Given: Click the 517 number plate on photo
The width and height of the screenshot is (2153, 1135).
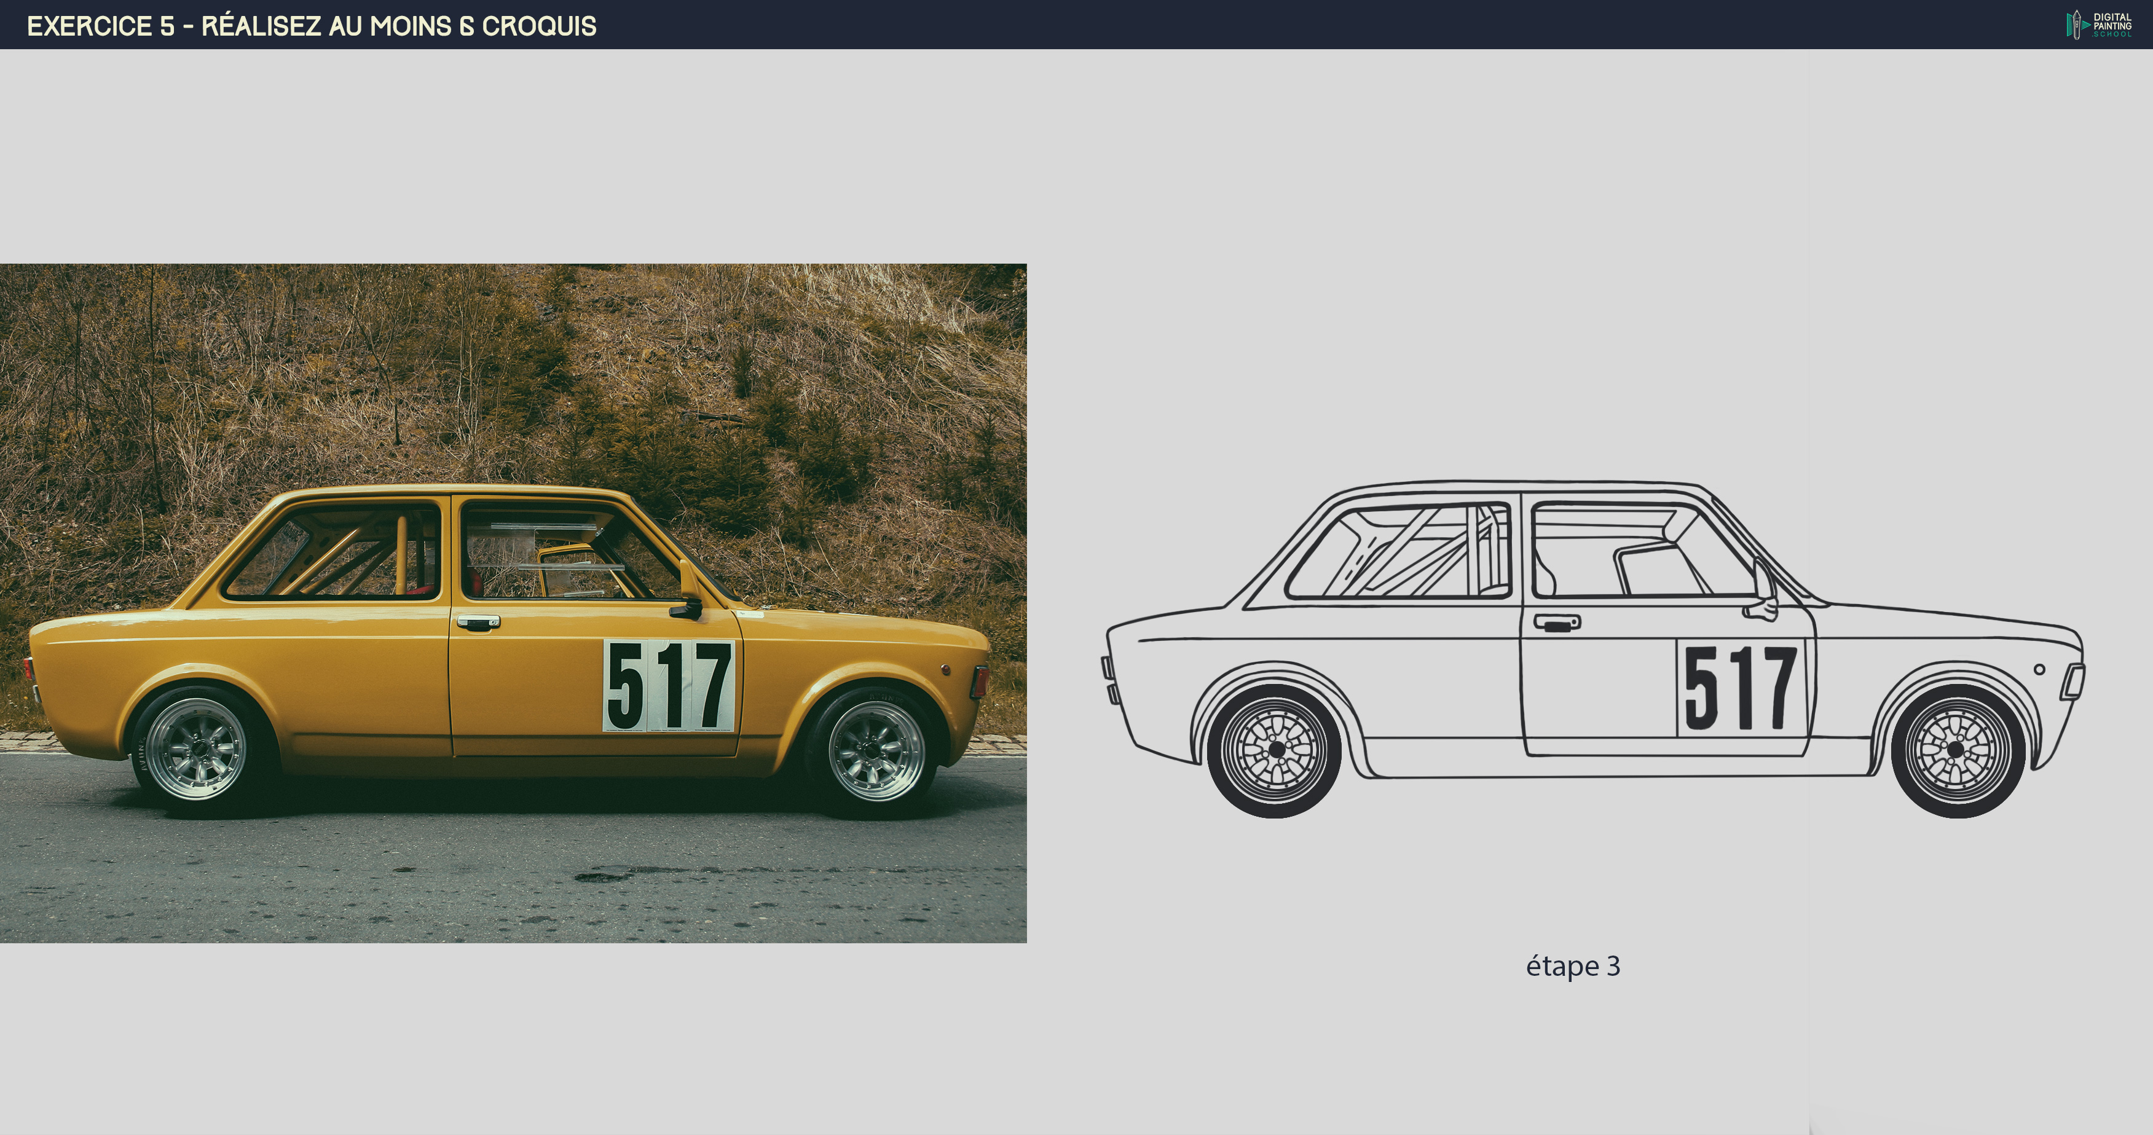Looking at the screenshot, I should (669, 685).
